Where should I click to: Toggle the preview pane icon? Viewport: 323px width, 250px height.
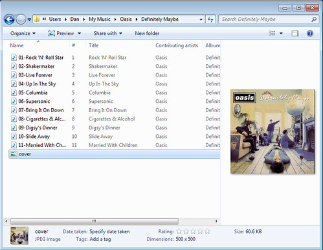(295, 33)
